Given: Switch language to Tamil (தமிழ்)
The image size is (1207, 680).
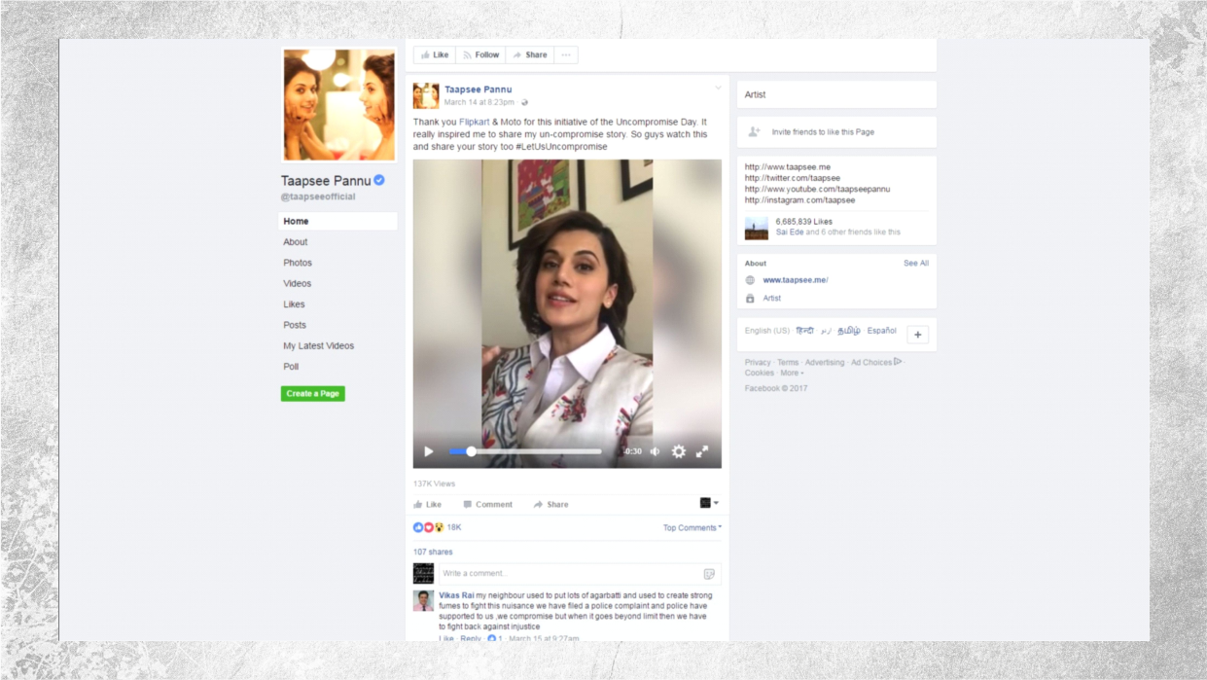Looking at the screenshot, I should click(849, 331).
